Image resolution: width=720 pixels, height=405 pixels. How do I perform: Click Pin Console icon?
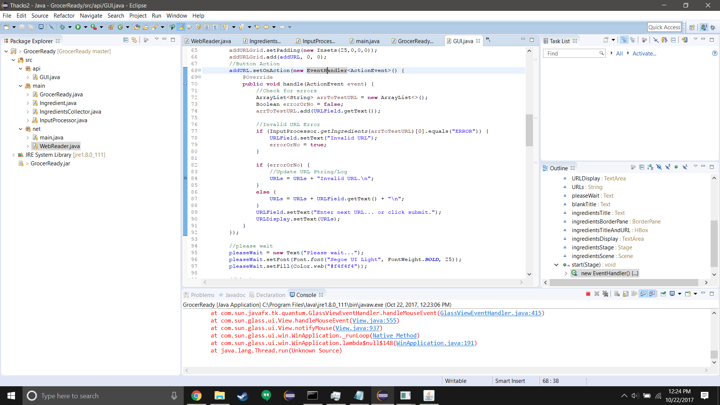(663, 294)
